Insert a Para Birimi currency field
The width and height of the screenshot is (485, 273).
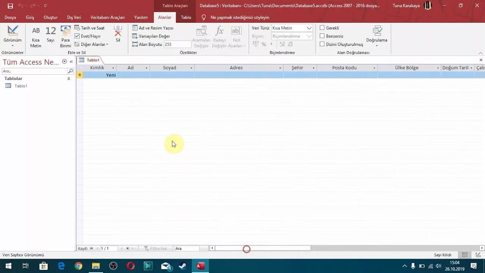[65, 36]
